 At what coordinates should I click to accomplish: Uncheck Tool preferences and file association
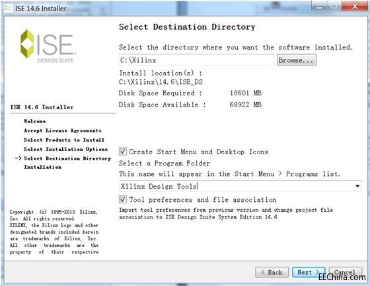pyautogui.click(x=123, y=199)
